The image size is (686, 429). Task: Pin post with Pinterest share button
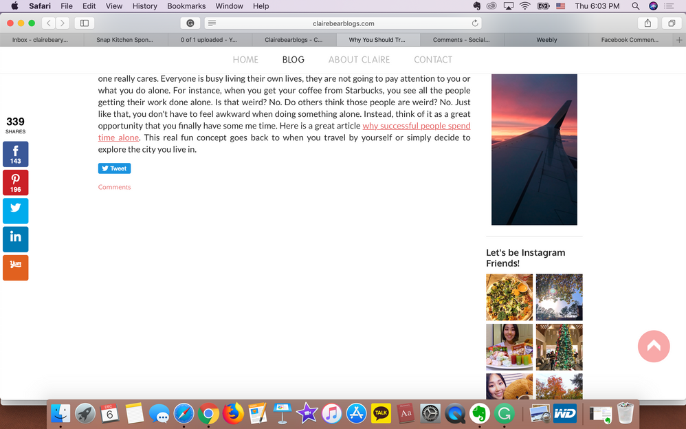[15, 183]
